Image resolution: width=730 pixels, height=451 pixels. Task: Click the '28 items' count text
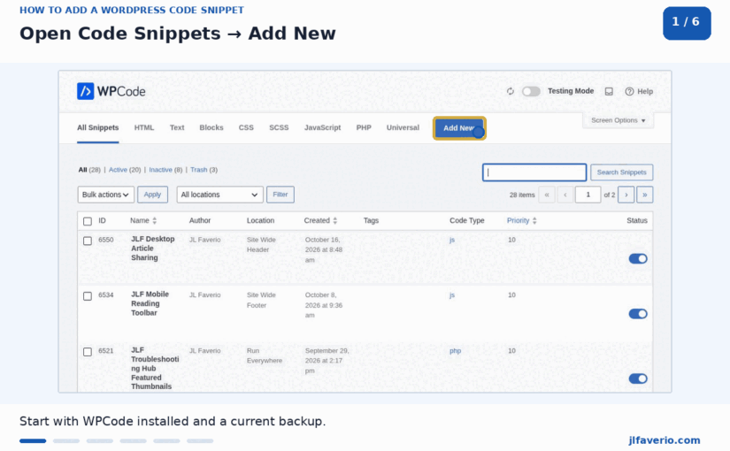click(522, 195)
